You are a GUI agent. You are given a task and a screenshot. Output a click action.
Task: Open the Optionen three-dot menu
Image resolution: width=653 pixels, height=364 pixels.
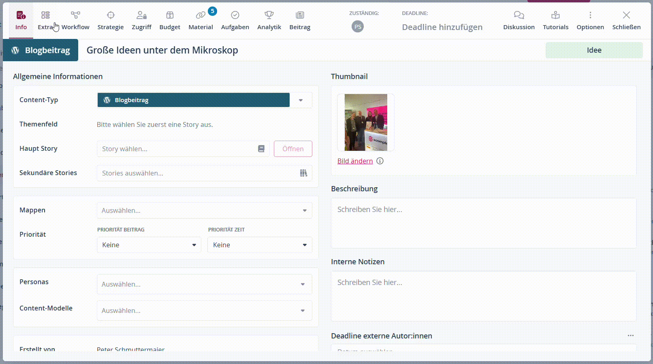tap(590, 15)
